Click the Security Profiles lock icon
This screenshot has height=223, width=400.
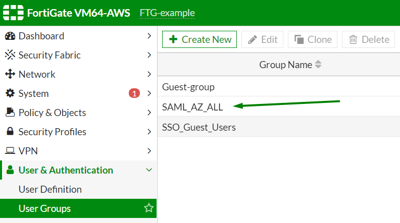10,132
